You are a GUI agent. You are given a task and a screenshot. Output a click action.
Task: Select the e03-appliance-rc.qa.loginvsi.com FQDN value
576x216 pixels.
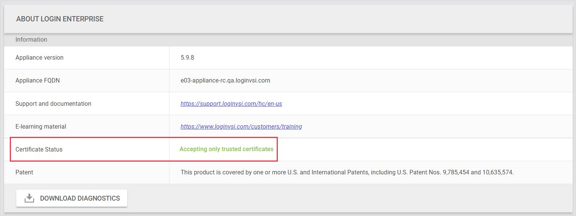(x=225, y=80)
